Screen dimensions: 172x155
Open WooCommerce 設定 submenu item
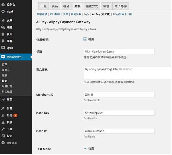pos(5,81)
